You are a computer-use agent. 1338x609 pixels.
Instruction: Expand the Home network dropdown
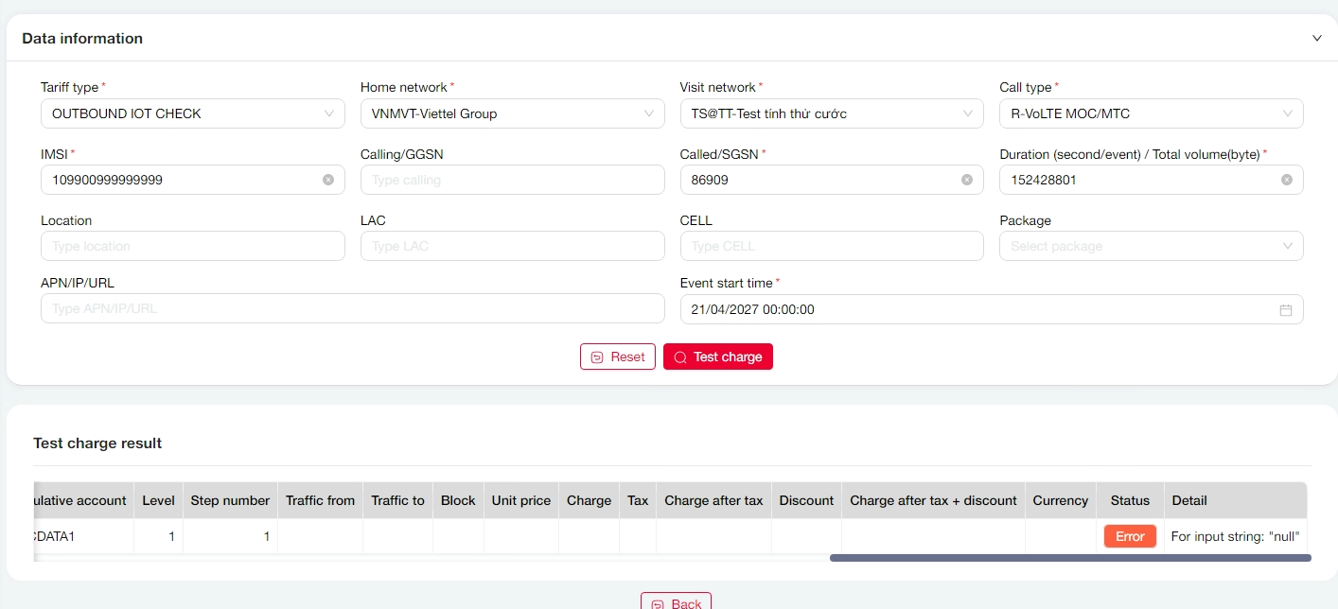pos(512,113)
